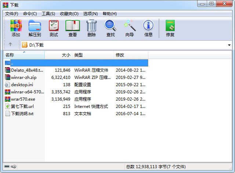Click the type cell Internet 快捷方式
Viewport: 235px width, 173px height.
[91, 106]
